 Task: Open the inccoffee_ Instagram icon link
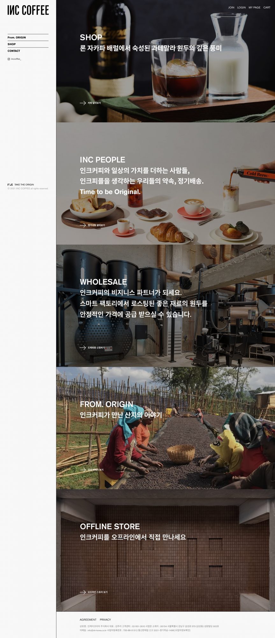coord(9,59)
